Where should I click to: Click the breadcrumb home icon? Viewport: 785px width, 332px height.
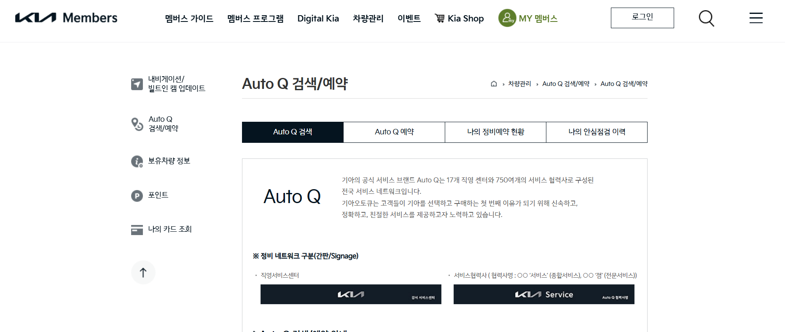[x=494, y=84]
